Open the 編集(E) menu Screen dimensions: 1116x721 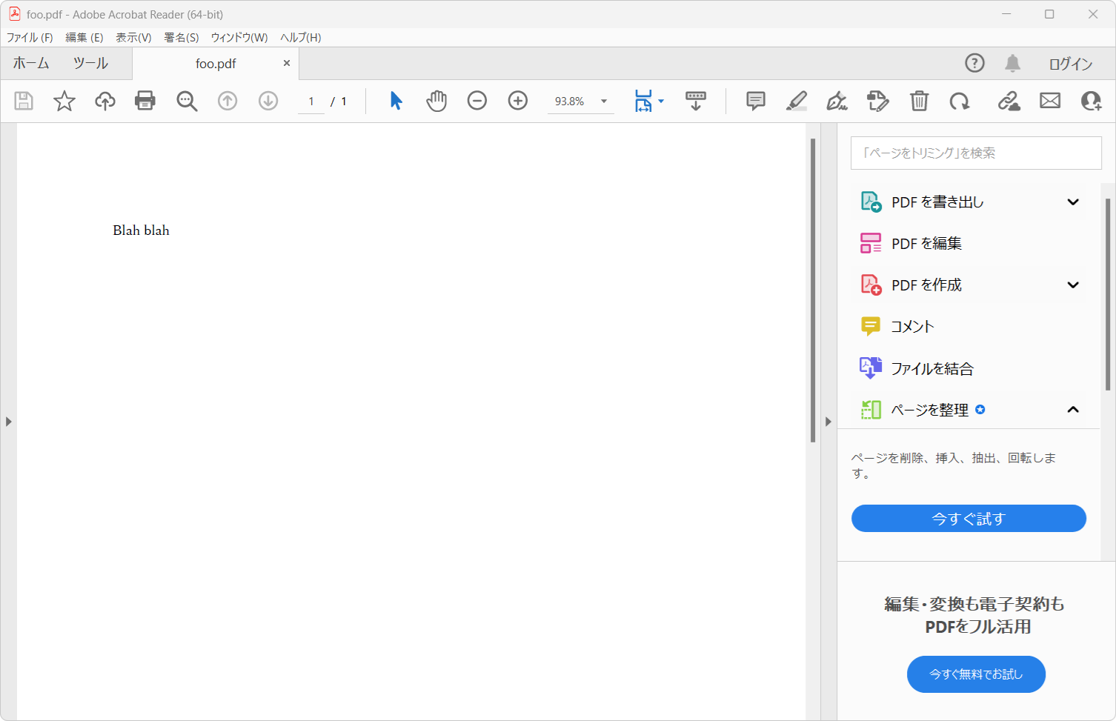pyautogui.click(x=84, y=38)
